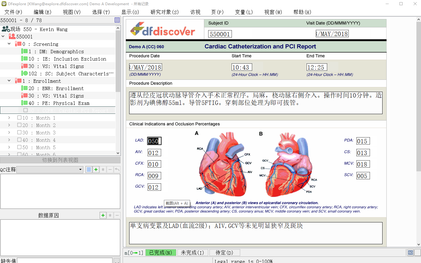This screenshot has width=421, height=263.
Task: Click the red status icon of 0 : Screening
Action: point(18,44)
